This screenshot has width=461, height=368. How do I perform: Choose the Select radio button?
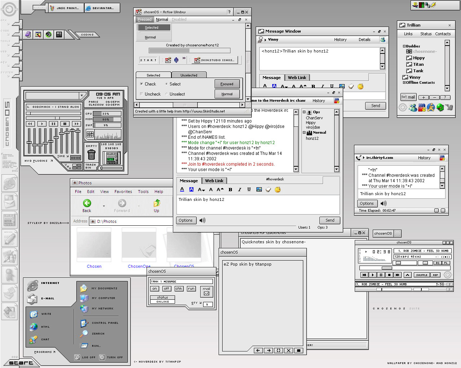click(166, 84)
